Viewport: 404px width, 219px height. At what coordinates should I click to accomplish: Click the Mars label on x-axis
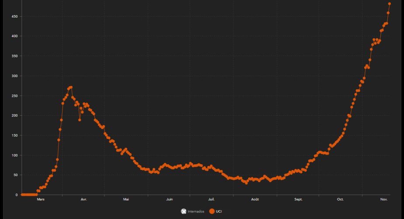pos(40,199)
